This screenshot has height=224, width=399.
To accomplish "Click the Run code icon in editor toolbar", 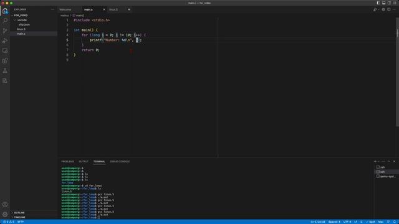I will click(375, 9).
